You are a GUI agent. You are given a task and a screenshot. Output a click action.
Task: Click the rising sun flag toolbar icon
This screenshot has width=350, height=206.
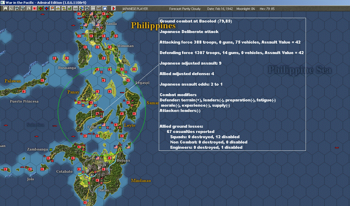coord(35,8)
